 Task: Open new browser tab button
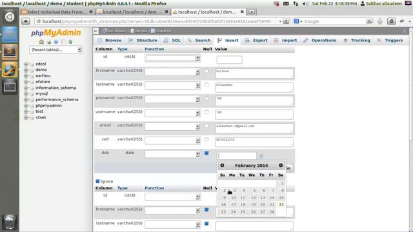pos(252,12)
